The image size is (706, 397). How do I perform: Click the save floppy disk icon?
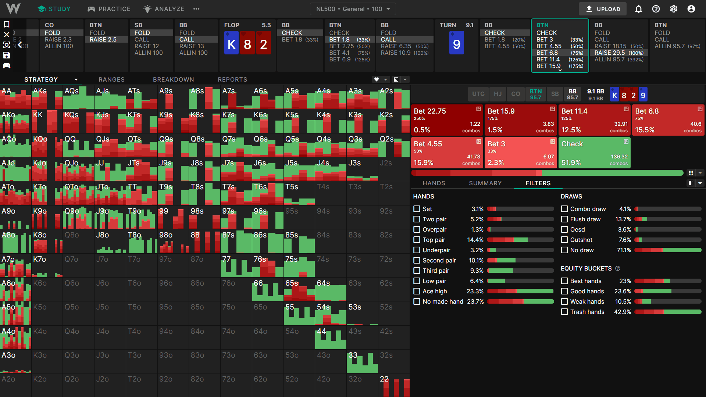coord(7,55)
